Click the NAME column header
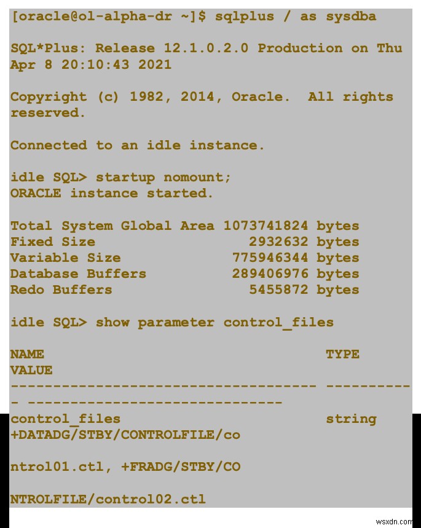421x528 pixels. coord(27,354)
